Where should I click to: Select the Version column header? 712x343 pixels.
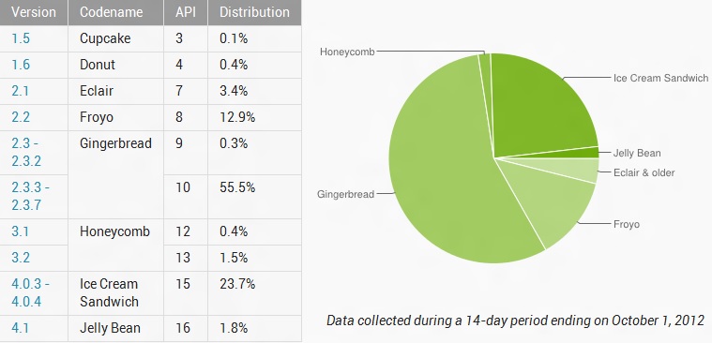34,12
